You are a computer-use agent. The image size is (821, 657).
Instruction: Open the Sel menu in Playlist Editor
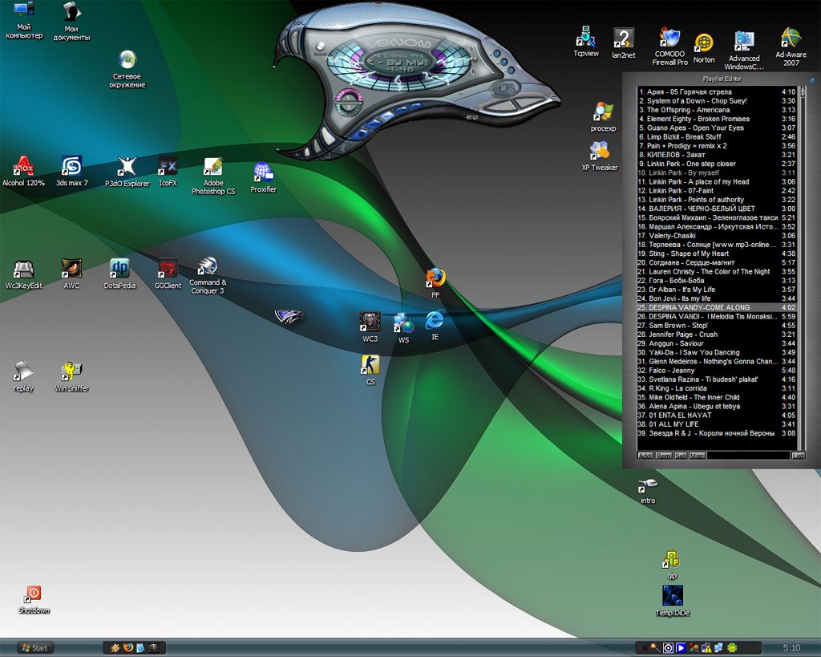click(680, 456)
